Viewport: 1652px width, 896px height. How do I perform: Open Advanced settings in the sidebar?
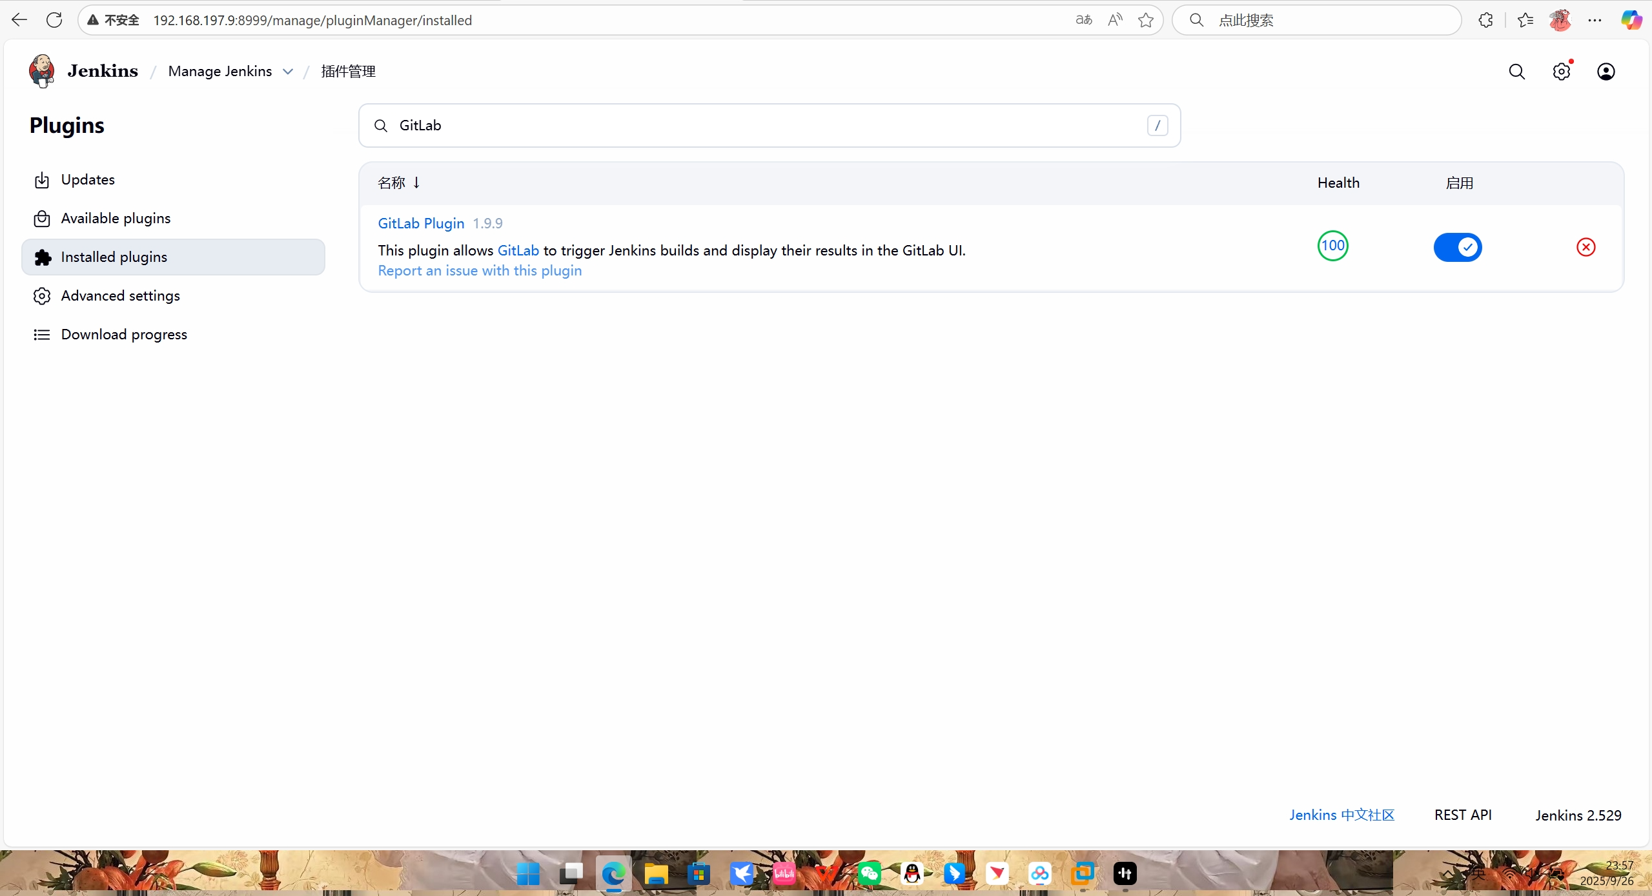[173, 296]
